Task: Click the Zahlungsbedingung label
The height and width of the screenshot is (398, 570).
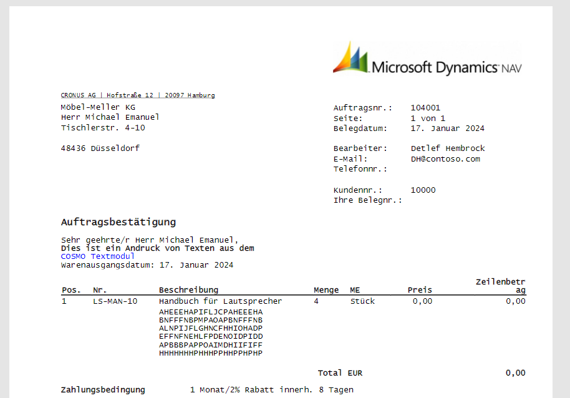Action: tap(103, 390)
